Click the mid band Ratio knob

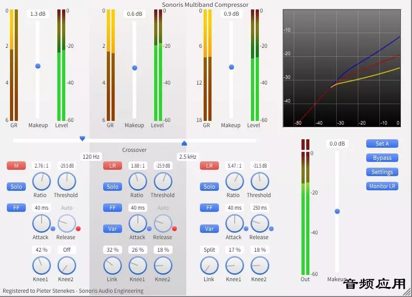[x=138, y=181]
